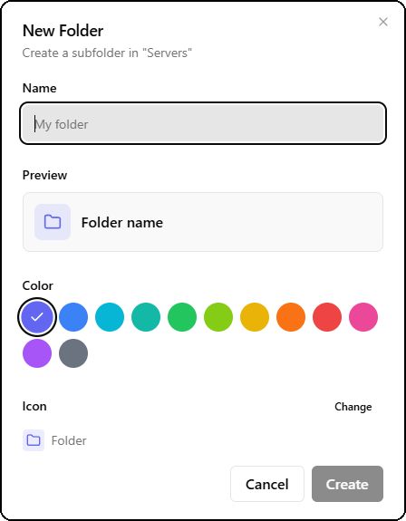Select the yellow color swatch
Viewport: 406px width, 521px height.
tap(255, 317)
